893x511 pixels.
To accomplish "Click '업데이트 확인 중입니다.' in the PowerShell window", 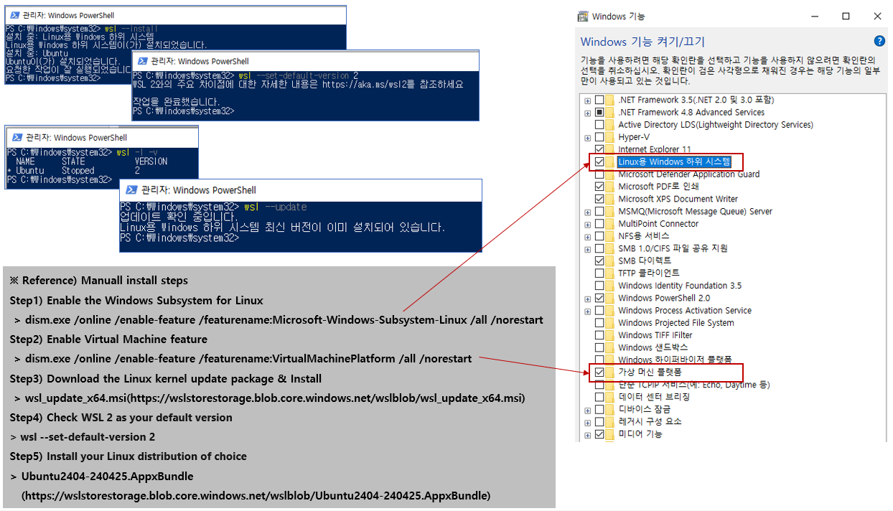I will tap(179, 217).
